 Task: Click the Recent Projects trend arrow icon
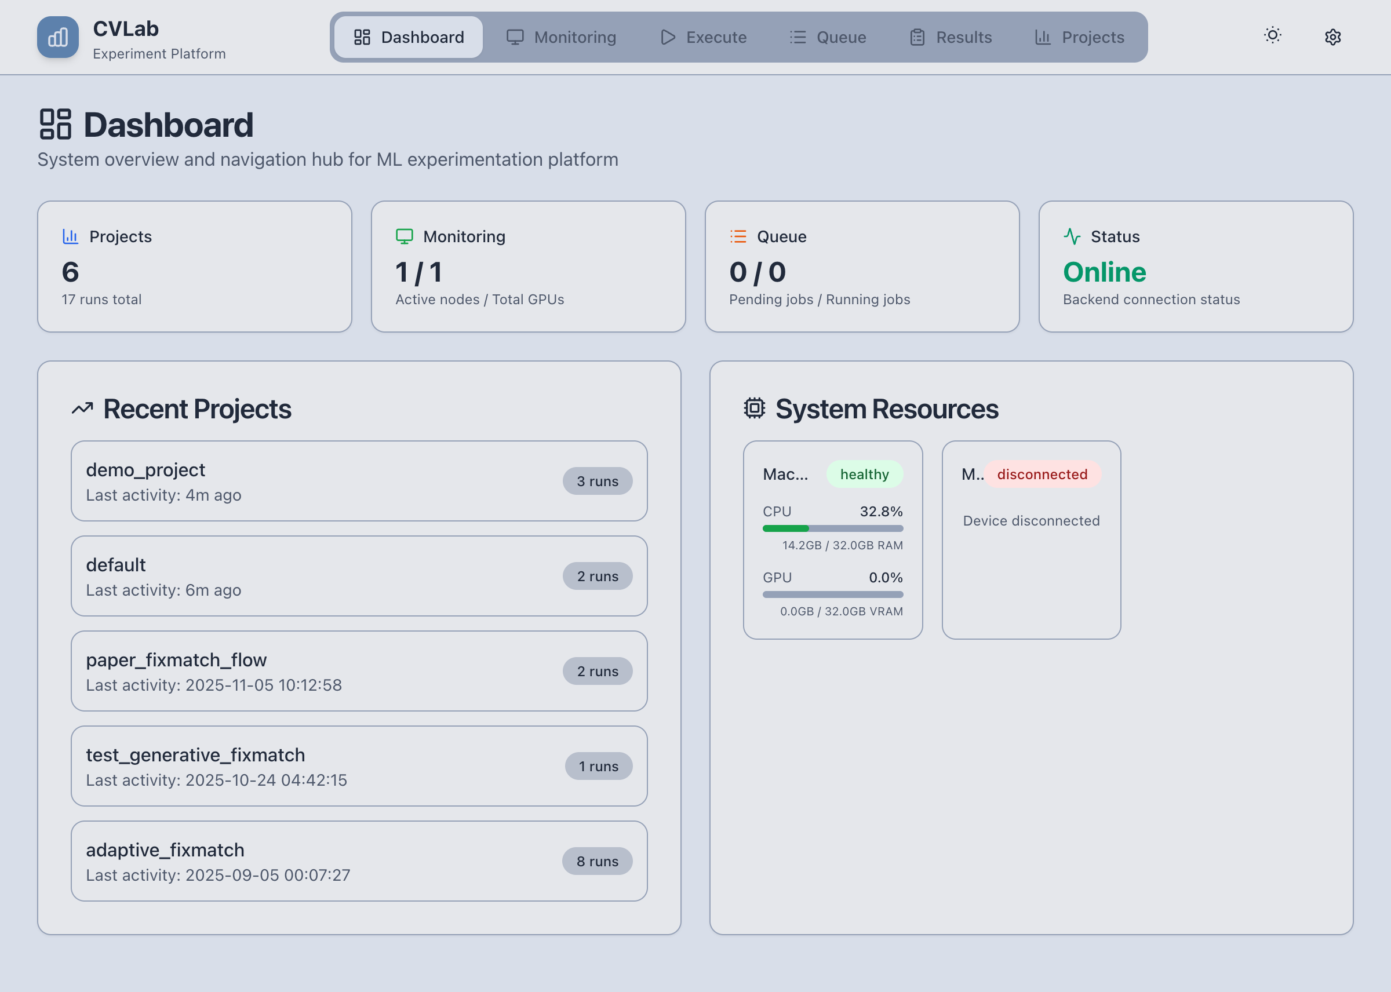click(x=83, y=409)
